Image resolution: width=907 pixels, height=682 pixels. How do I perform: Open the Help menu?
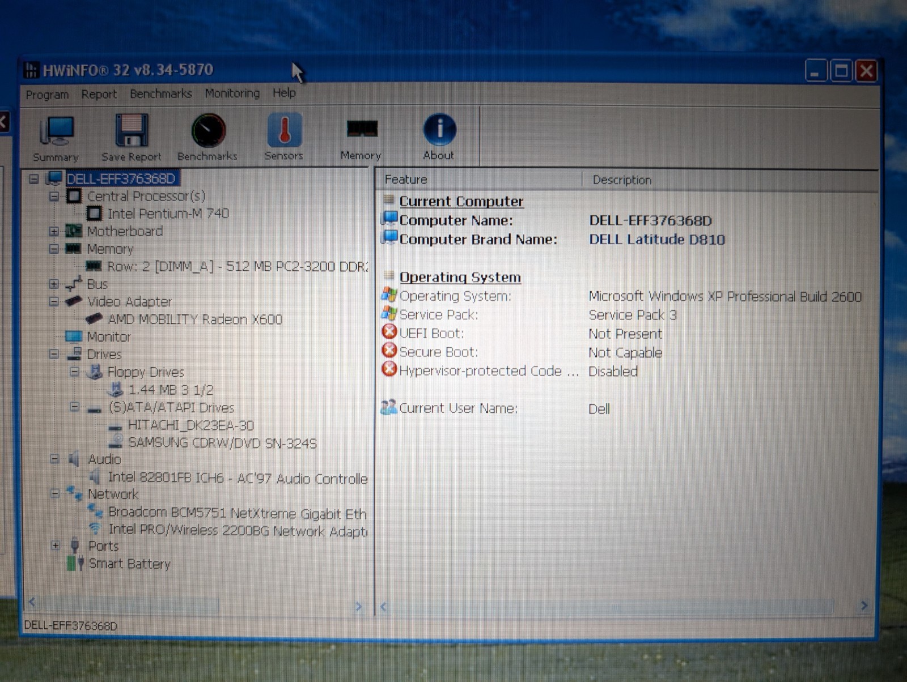pos(284,92)
